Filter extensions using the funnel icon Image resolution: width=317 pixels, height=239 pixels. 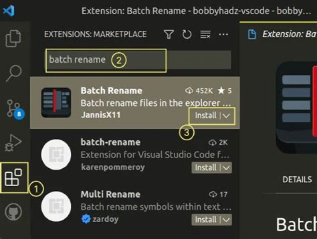point(169,34)
